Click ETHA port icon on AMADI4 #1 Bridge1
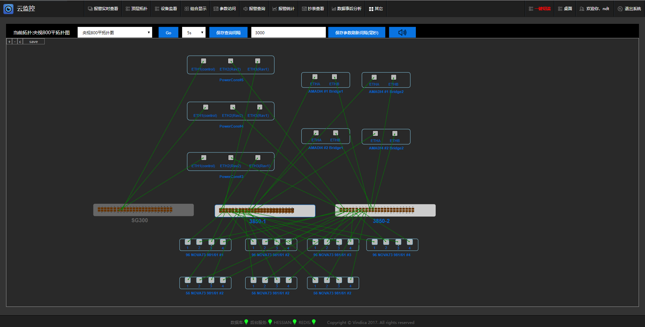 point(315,77)
